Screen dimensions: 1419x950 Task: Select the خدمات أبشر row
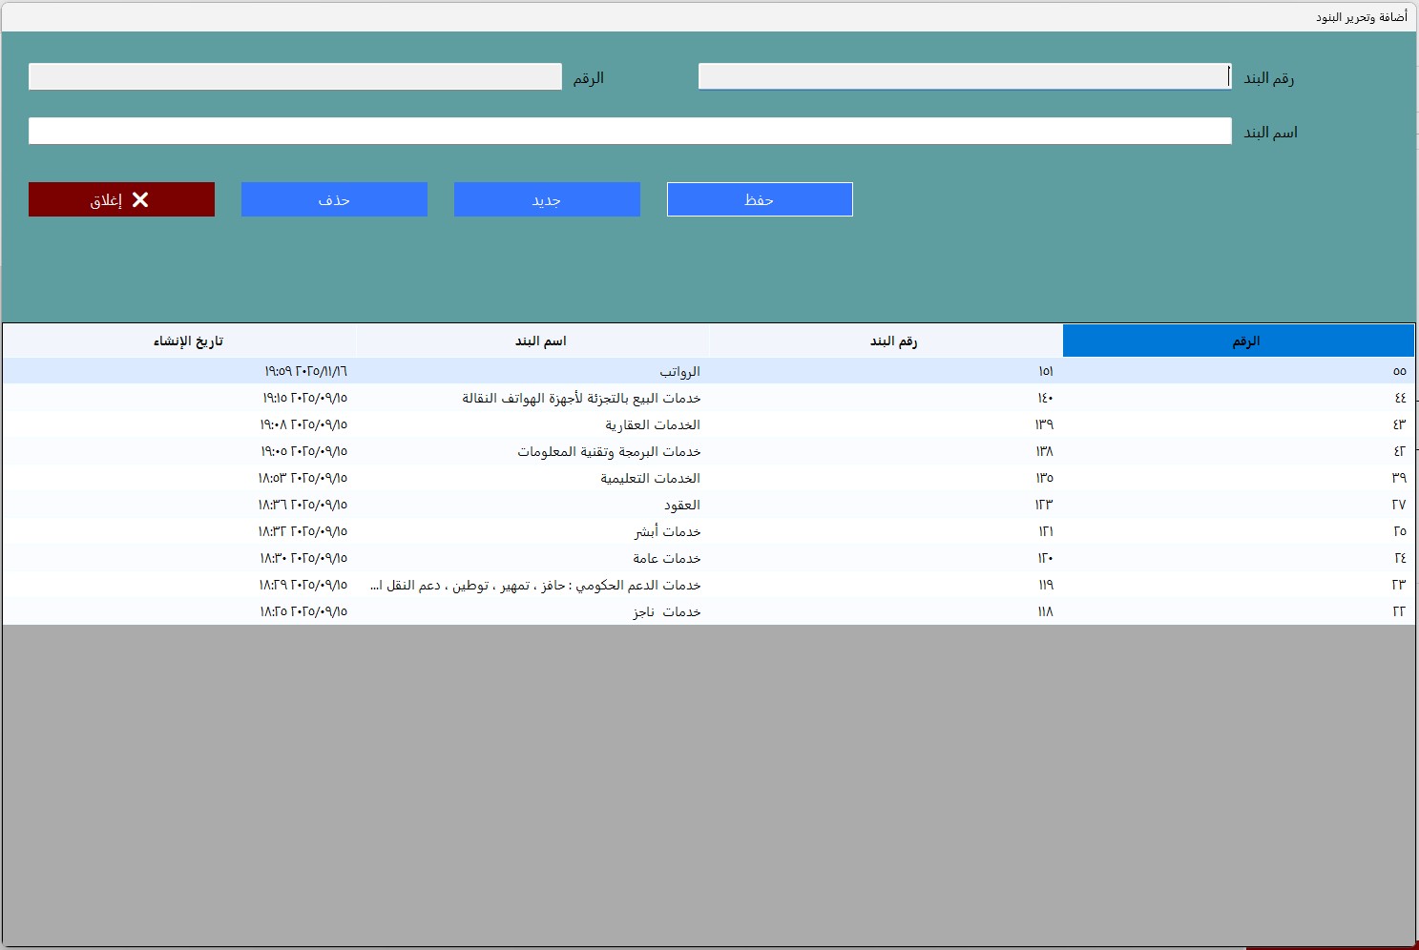(x=668, y=531)
